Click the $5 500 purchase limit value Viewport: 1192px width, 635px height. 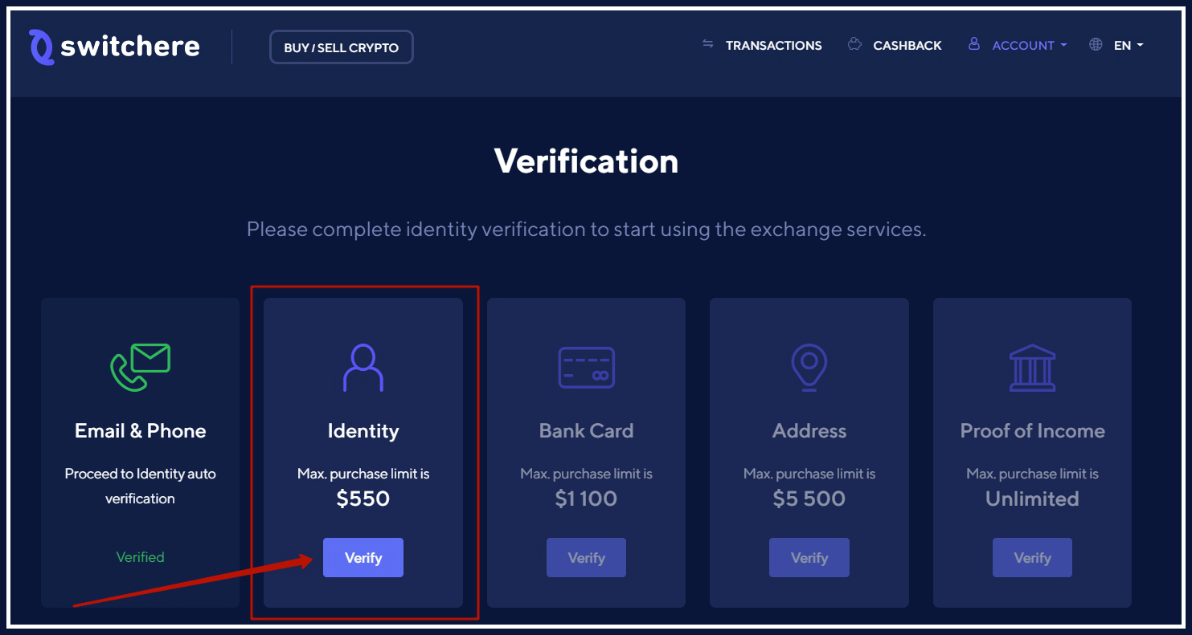coord(809,499)
